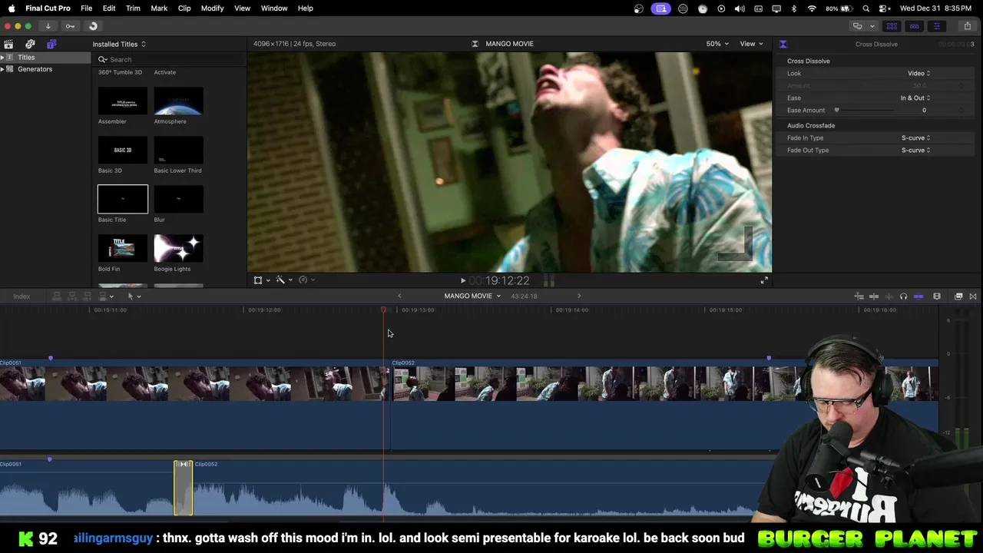Click the secondary display workspace icon

857,26
